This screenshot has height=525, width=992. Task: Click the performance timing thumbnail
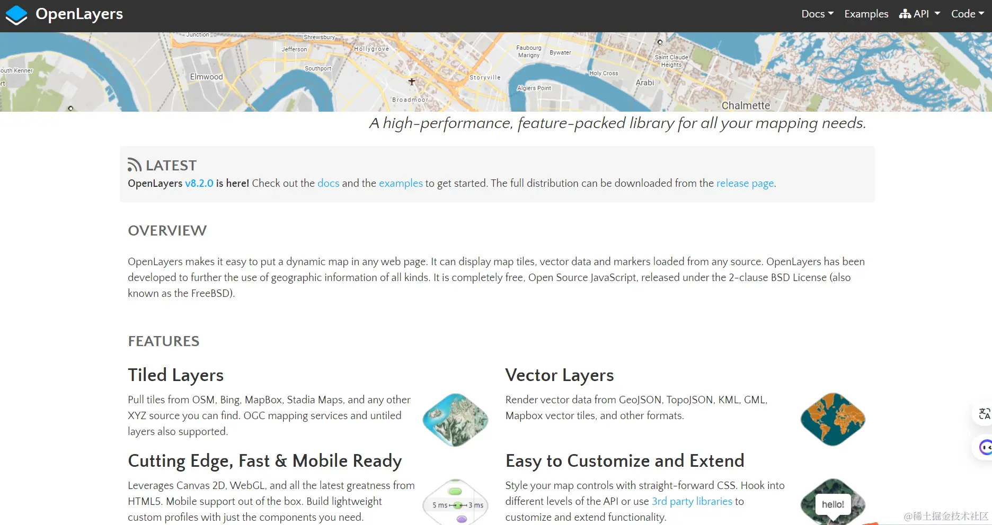(455, 502)
